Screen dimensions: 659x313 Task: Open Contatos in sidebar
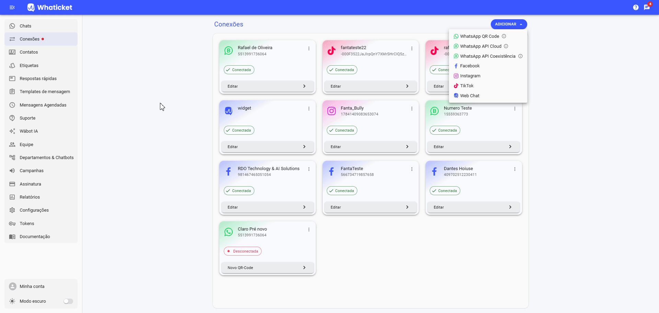point(41,52)
